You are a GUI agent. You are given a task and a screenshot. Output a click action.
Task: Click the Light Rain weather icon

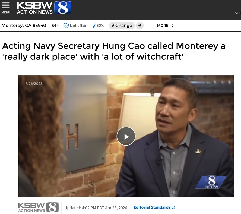66,26
